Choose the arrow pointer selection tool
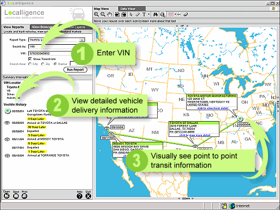This screenshot has height=210, width=280. tap(131, 14)
